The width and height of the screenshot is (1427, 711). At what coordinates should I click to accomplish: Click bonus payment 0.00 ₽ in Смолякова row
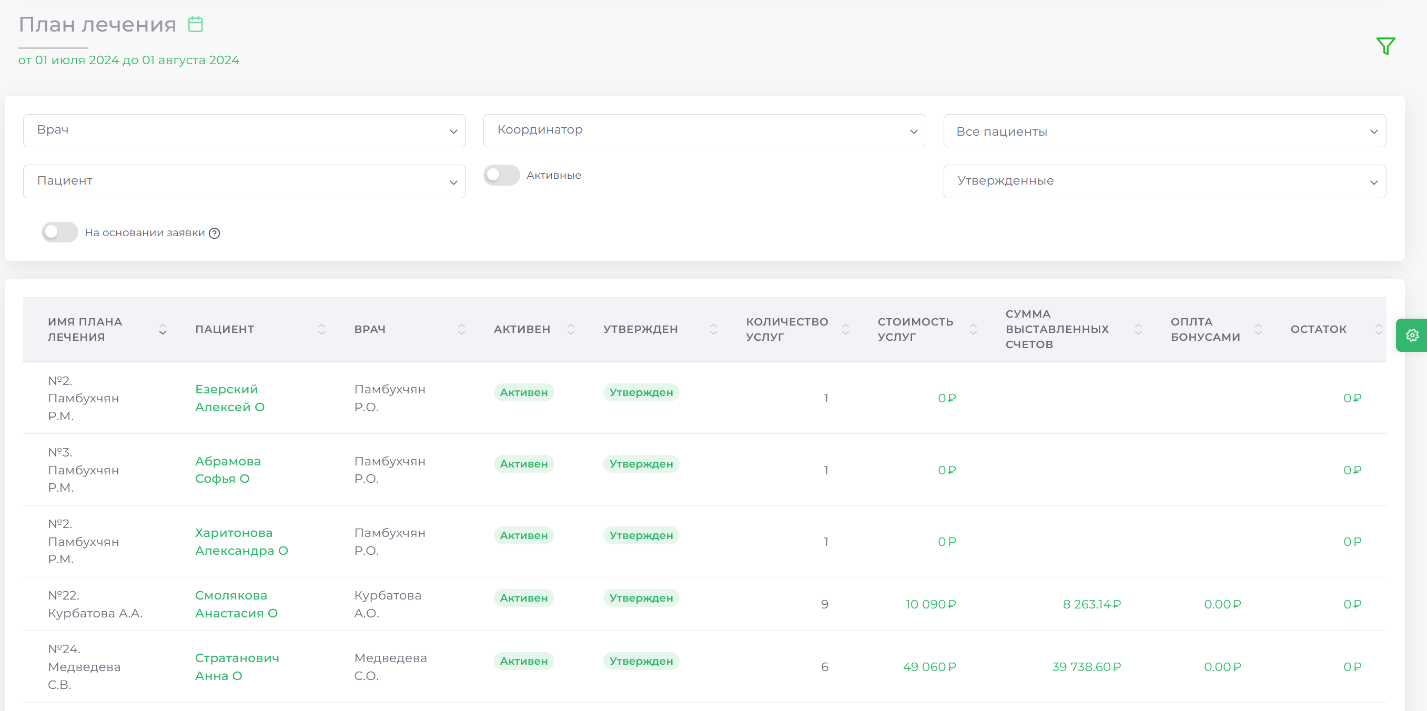(x=1222, y=604)
